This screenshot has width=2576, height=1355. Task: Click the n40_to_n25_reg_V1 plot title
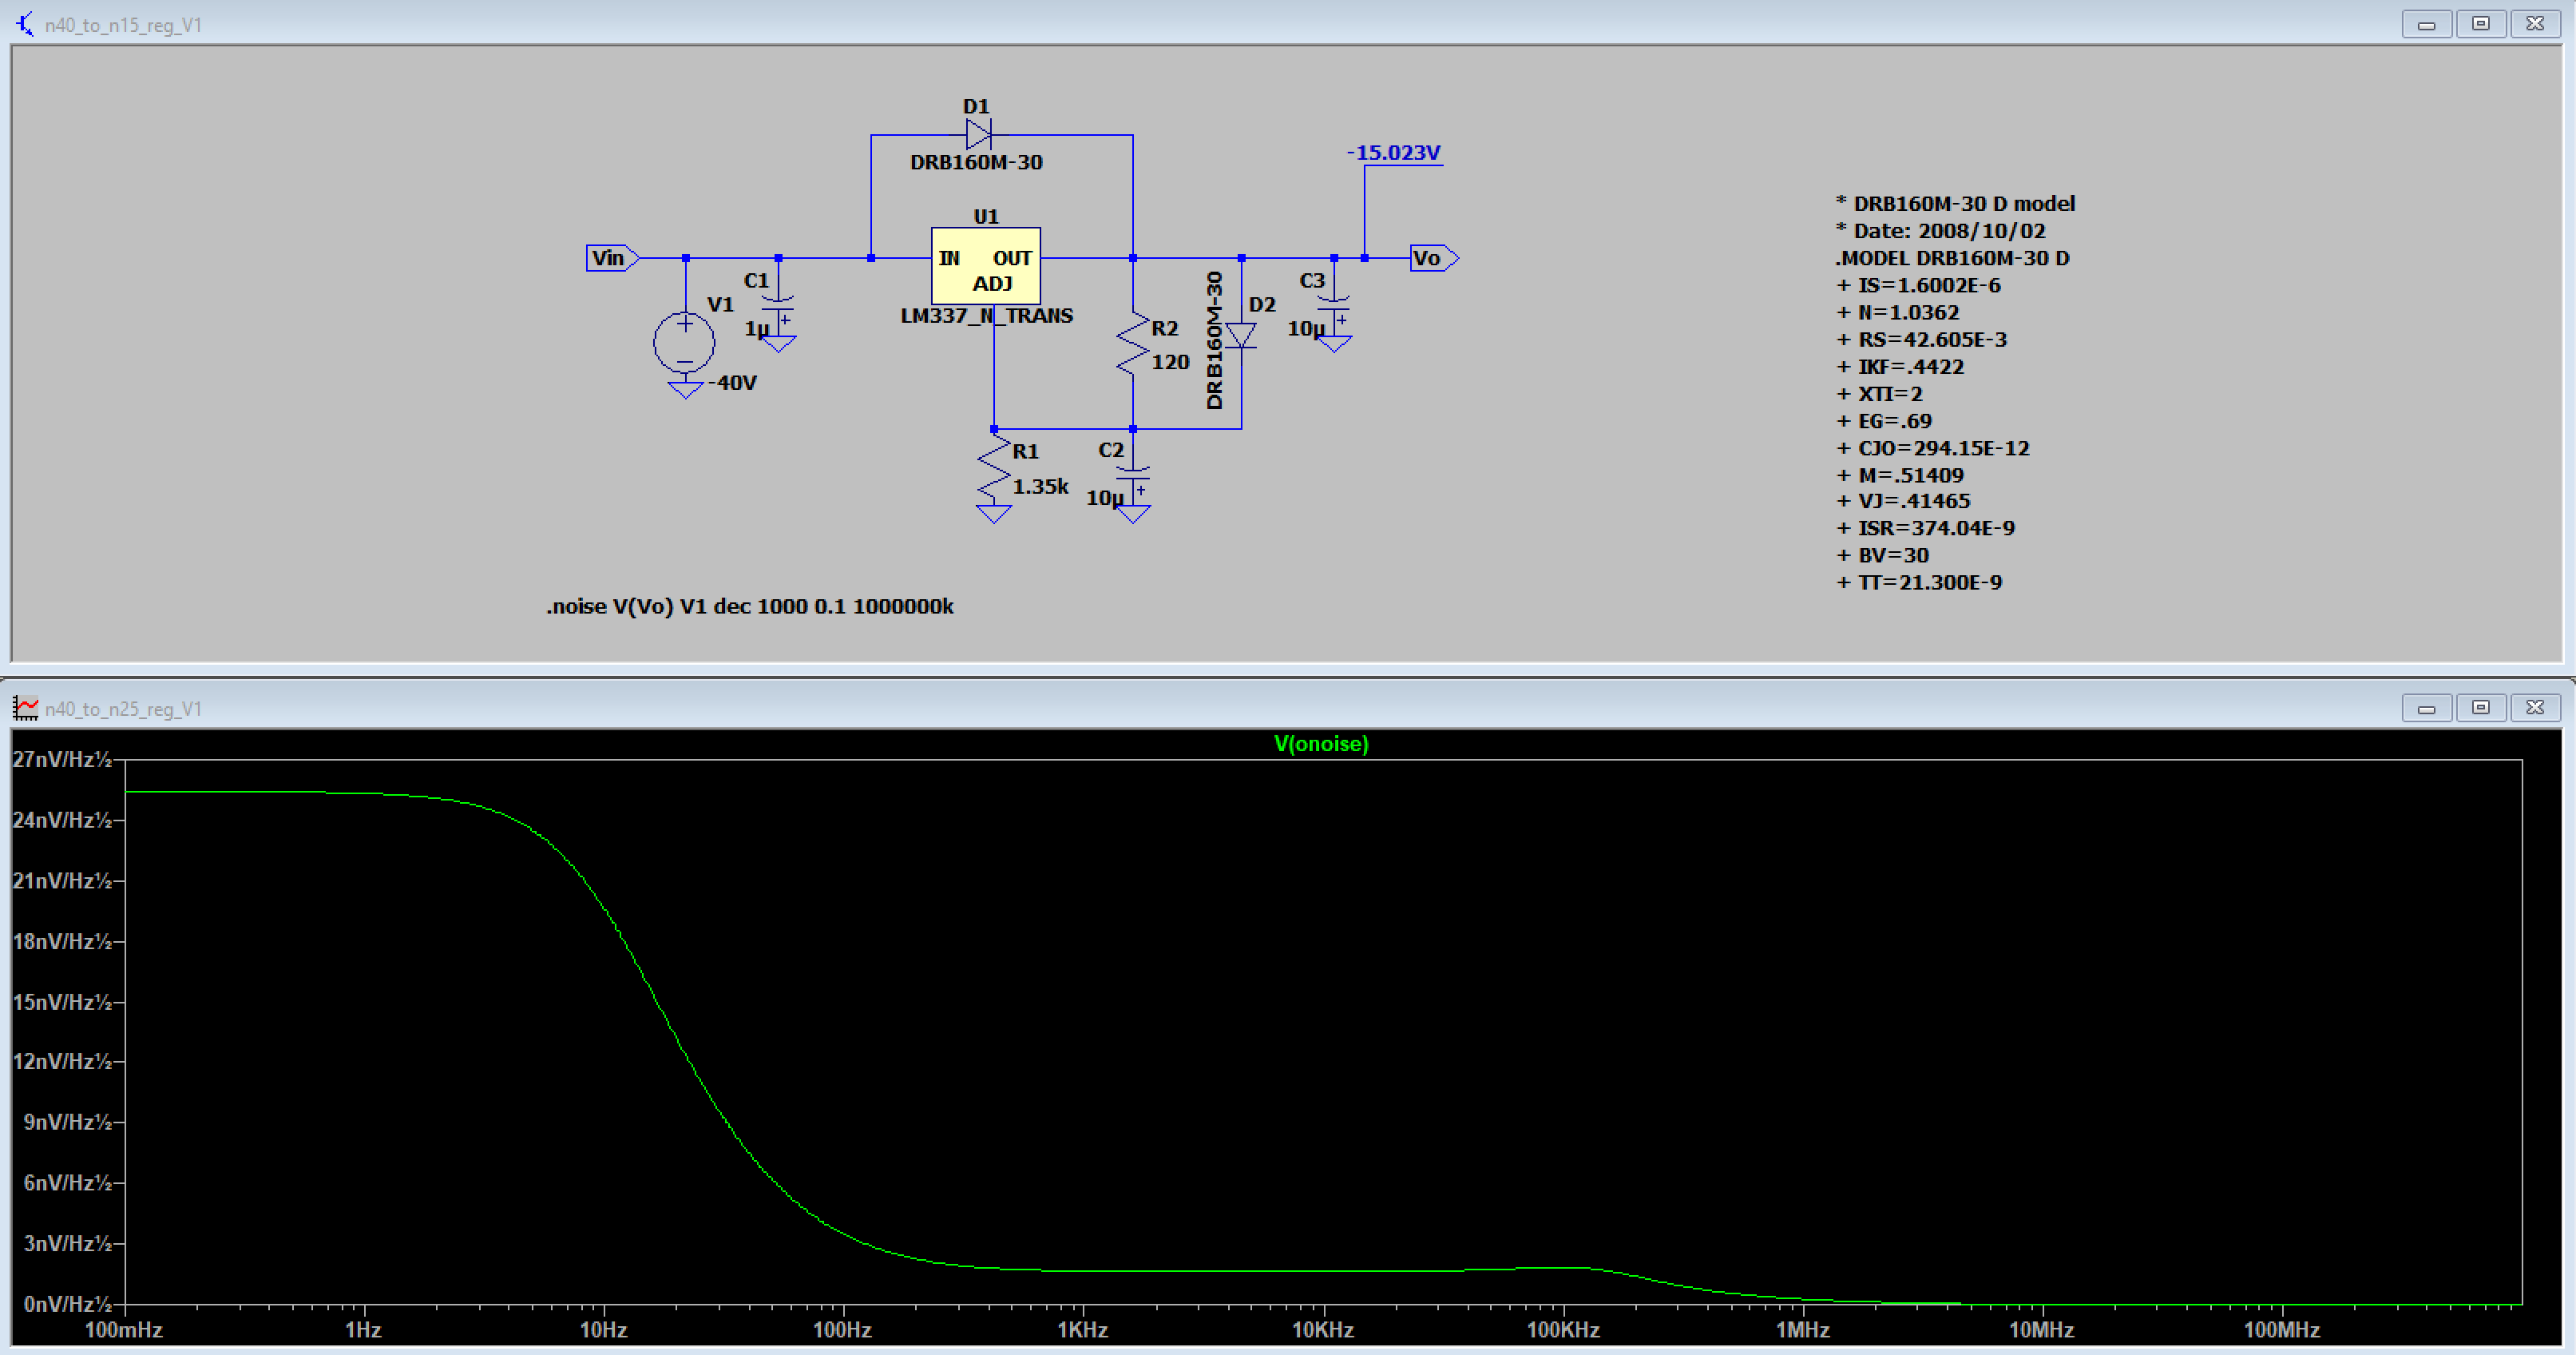pos(124,709)
